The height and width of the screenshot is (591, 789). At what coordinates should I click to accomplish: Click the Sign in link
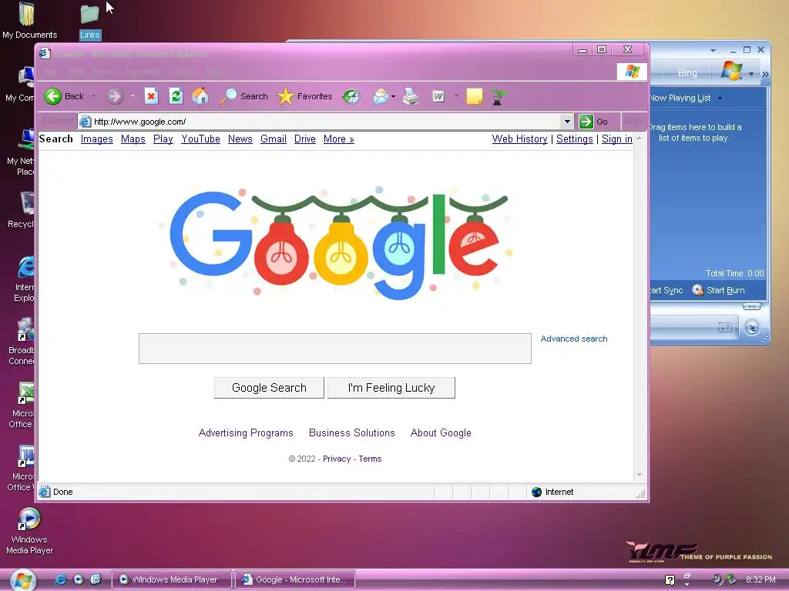pos(617,139)
